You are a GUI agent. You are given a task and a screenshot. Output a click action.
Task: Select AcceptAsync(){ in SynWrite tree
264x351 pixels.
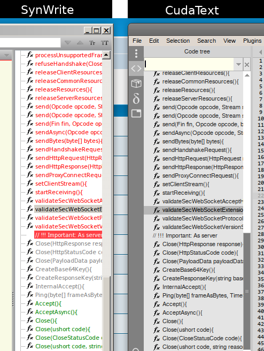56,312
